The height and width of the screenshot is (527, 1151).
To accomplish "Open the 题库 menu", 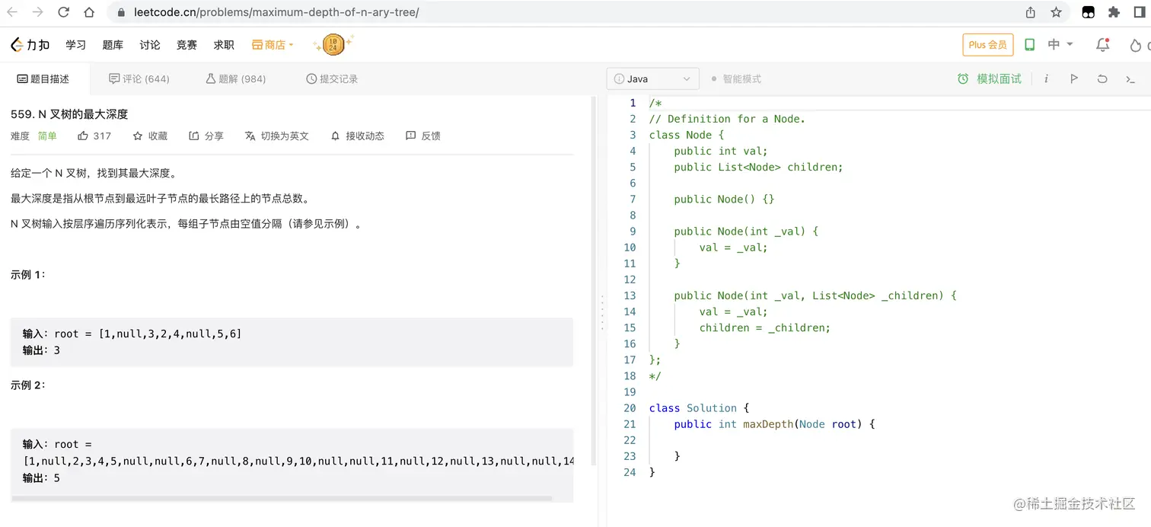I will (113, 45).
